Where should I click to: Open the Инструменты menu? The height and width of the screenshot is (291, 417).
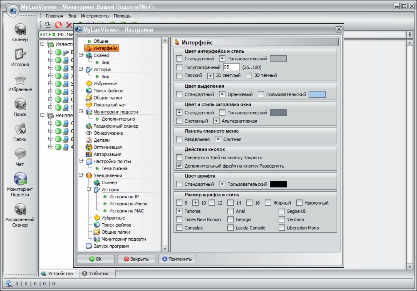coord(95,16)
